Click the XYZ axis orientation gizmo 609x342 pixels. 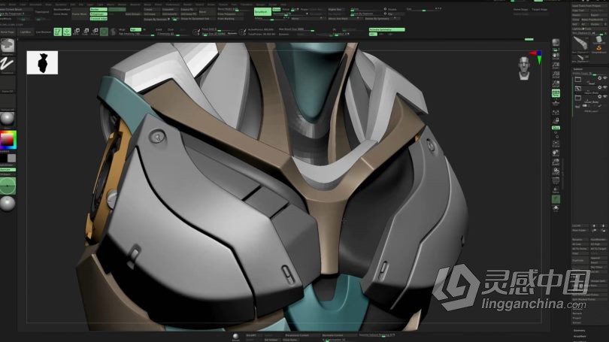[536, 56]
